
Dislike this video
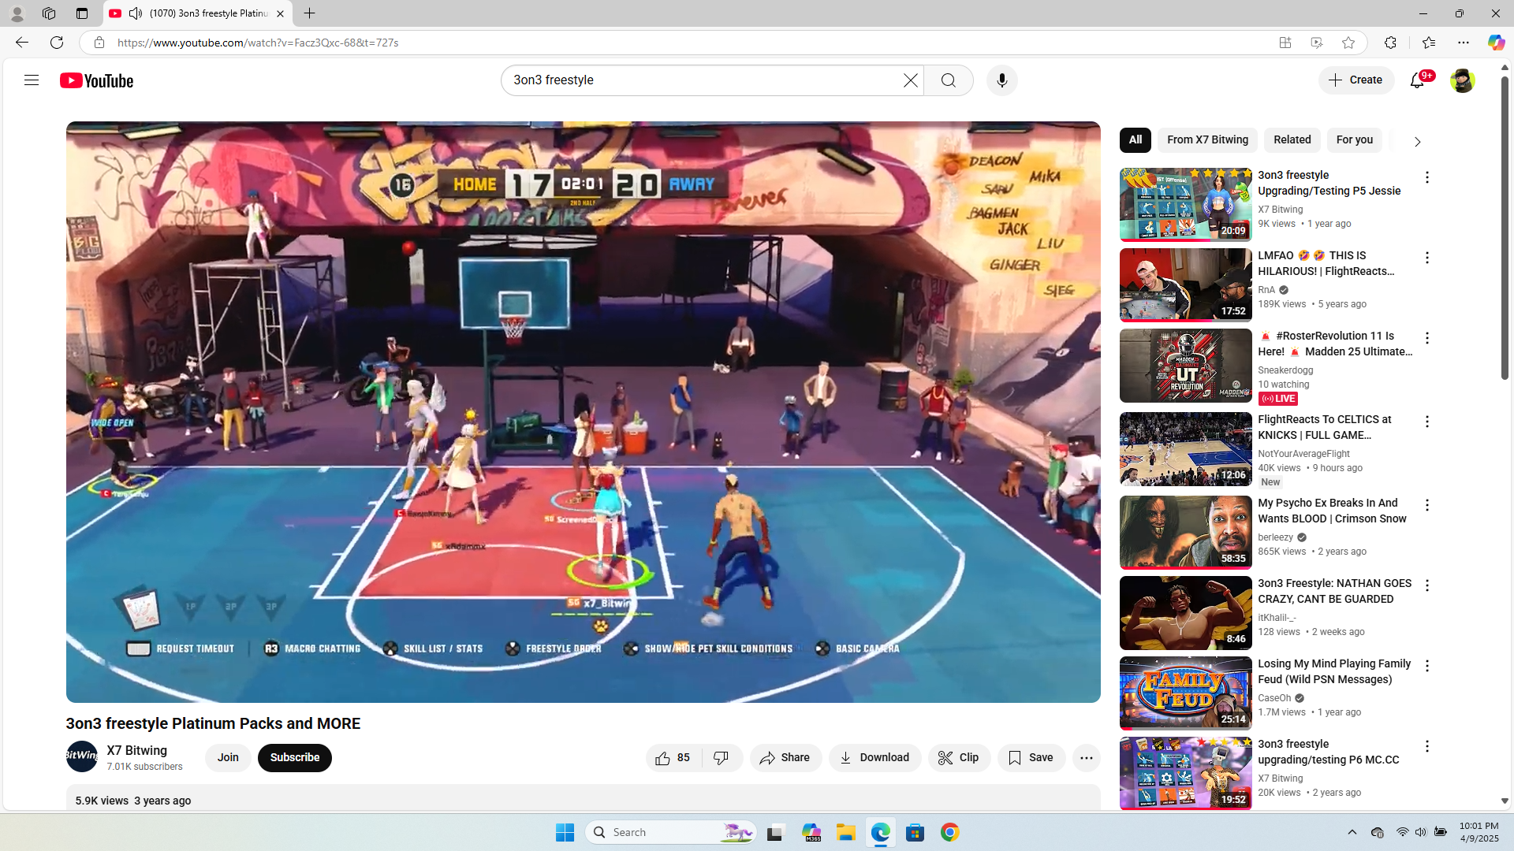click(x=722, y=758)
